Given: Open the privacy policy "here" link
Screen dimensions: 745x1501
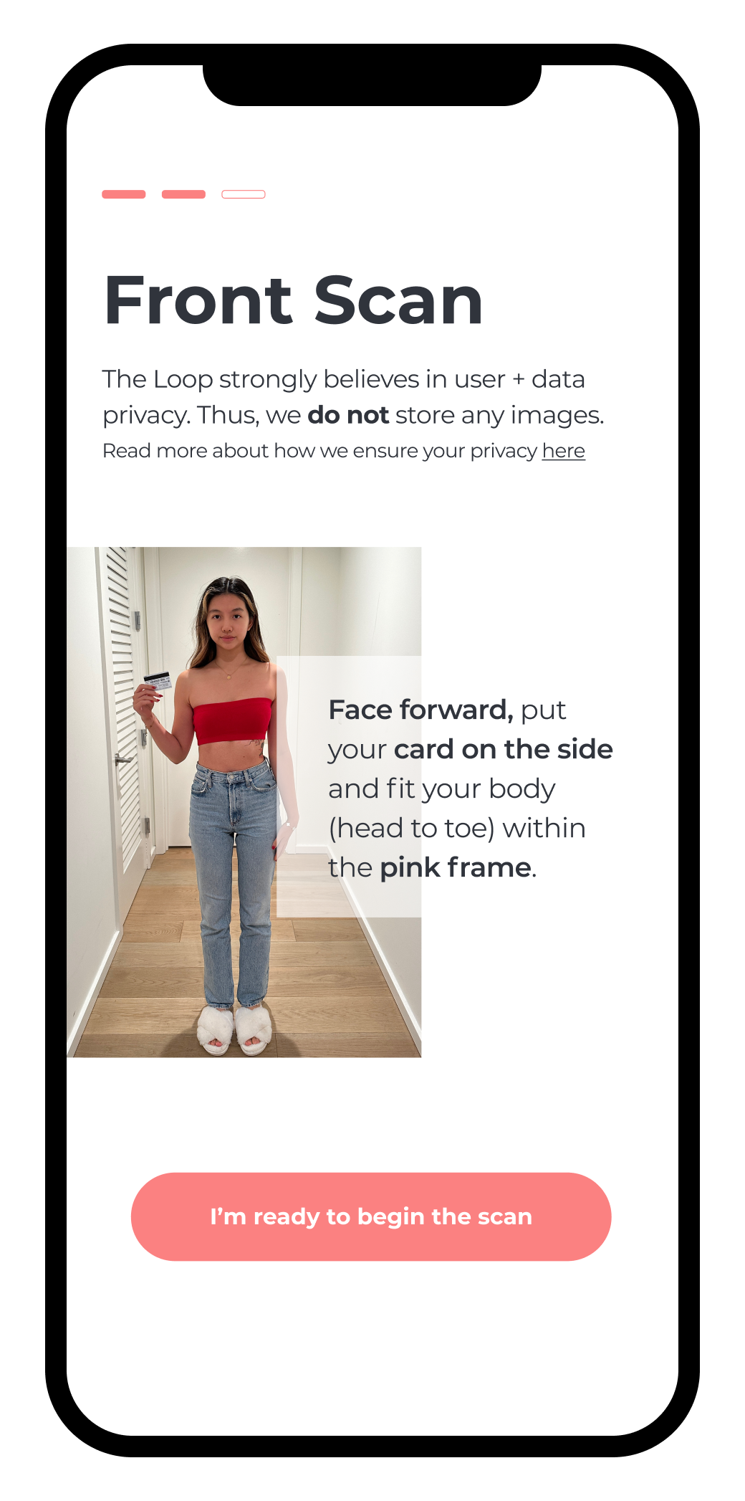Looking at the screenshot, I should point(564,451).
